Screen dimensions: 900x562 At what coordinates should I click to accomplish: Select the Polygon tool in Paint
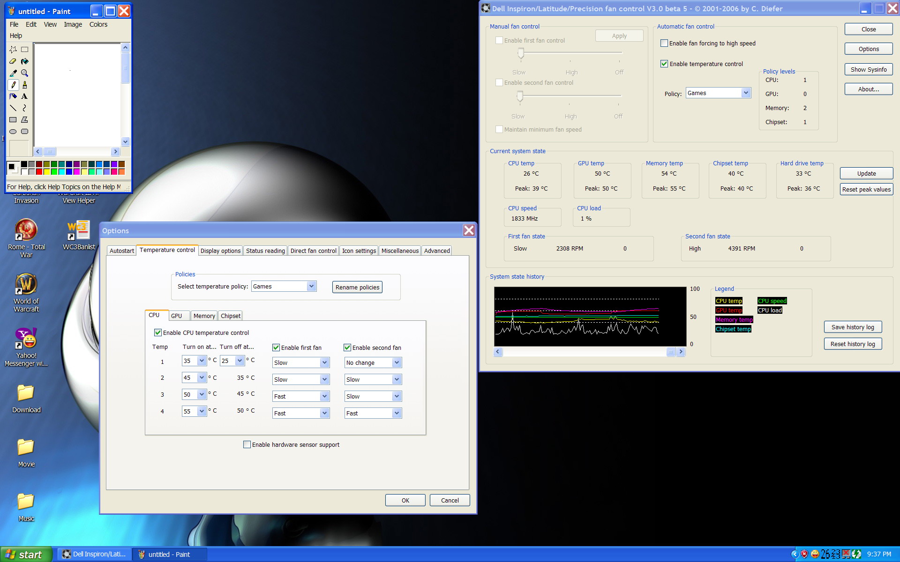[x=25, y=120]
